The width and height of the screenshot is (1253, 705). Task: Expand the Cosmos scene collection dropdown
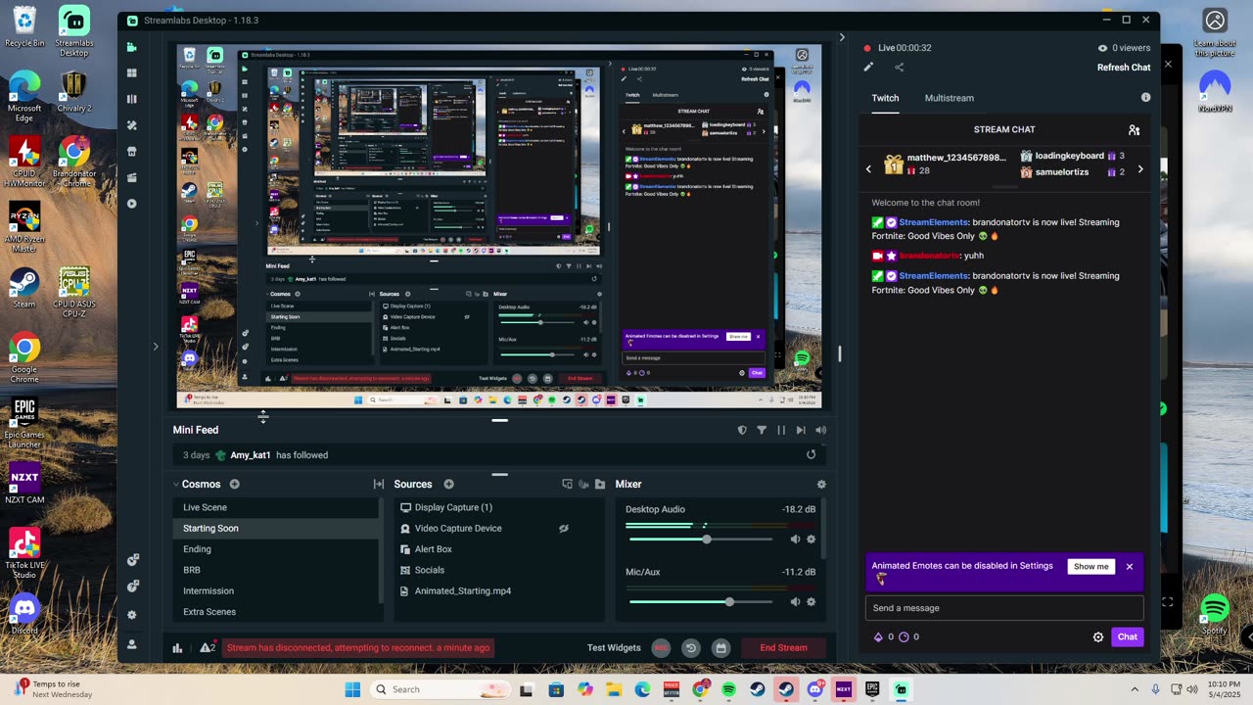click(176, 484)
